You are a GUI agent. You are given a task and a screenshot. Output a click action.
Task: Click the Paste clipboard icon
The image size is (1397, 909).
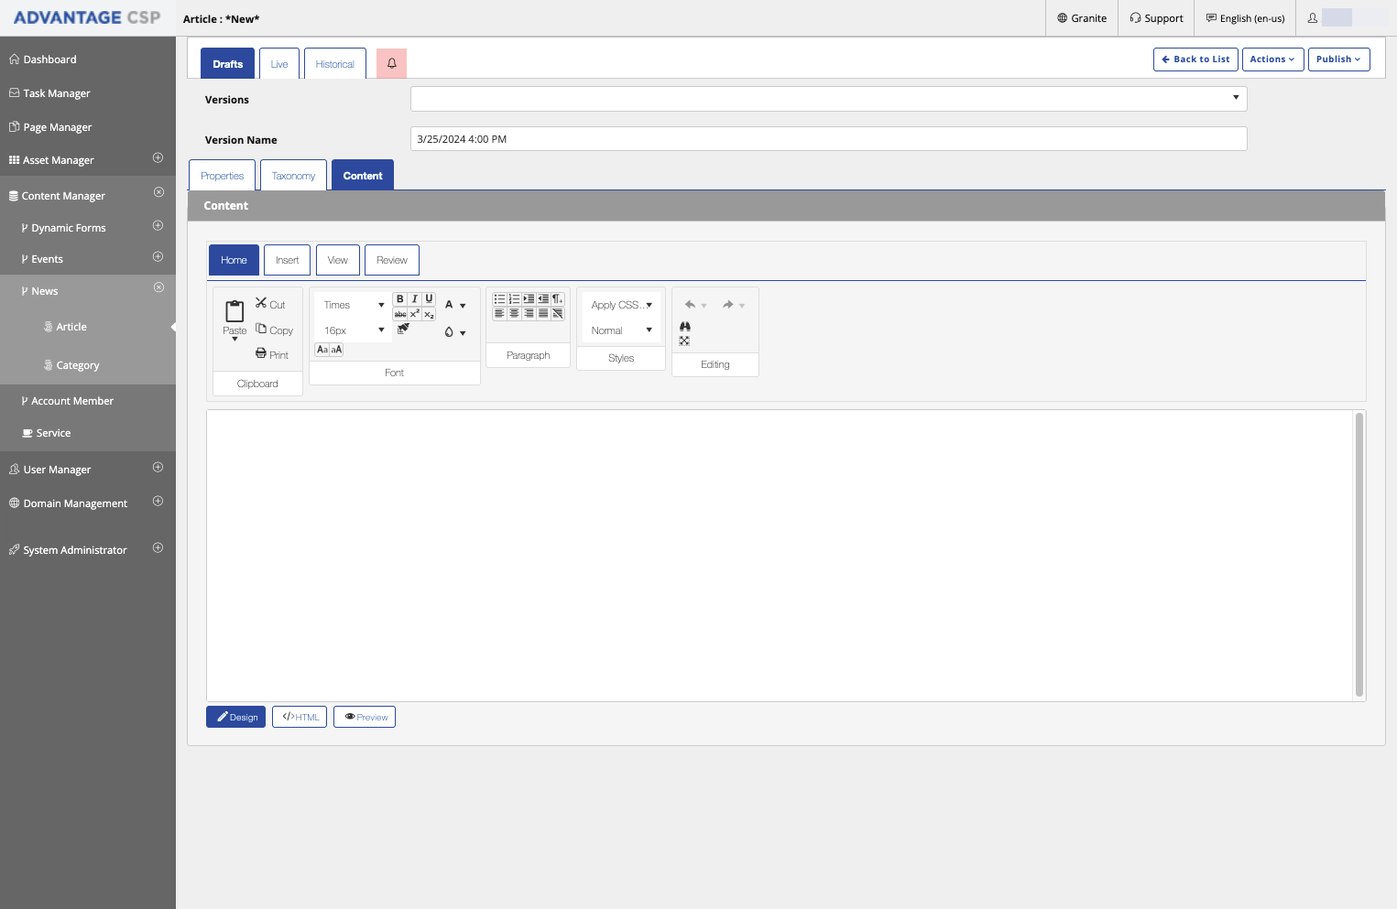click(235, 311)
